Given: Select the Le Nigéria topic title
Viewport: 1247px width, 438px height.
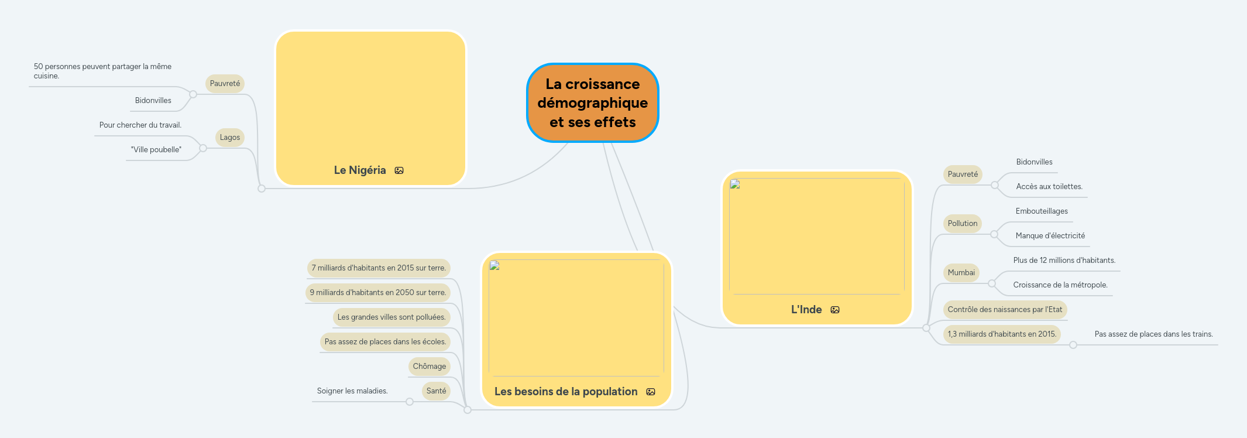Looking at the screenshot, I should (x=360, y=170).
